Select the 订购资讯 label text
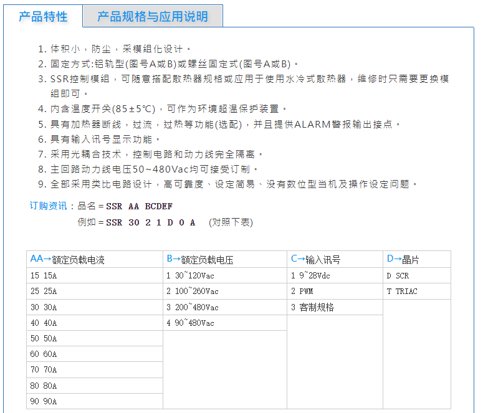483x413 pixels. [48, 206]
